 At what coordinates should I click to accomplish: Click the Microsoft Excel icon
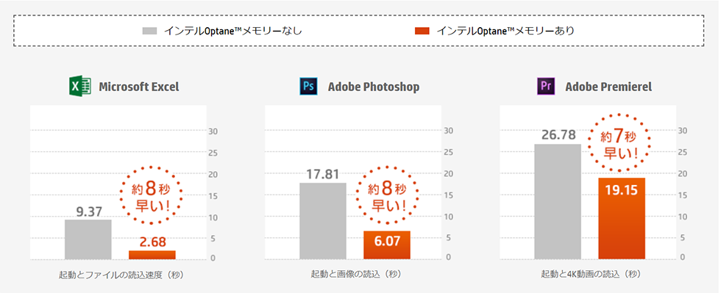(80, 87)
